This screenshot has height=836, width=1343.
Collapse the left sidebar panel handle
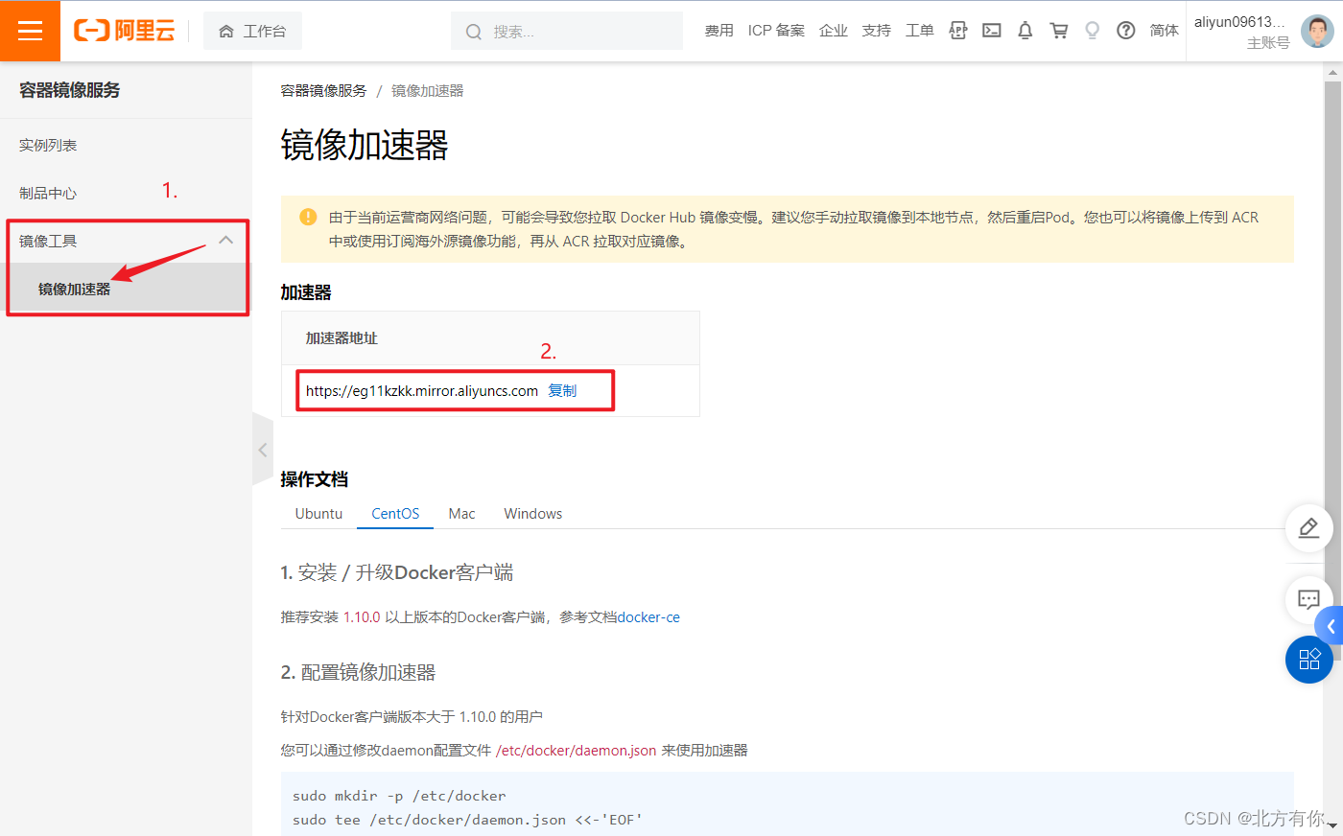pos(262,450)
